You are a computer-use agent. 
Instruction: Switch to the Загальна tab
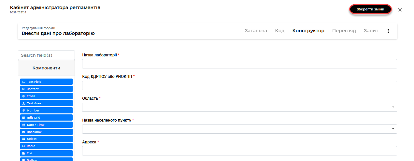point(256,31)
